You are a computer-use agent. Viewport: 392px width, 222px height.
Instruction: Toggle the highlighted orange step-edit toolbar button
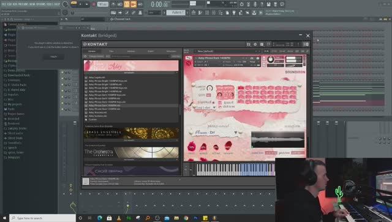point(127,4)
